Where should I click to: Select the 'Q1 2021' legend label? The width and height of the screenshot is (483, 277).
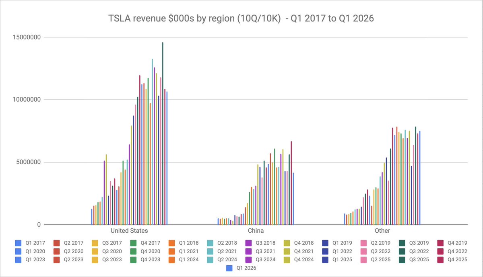(x=188, y=251)
